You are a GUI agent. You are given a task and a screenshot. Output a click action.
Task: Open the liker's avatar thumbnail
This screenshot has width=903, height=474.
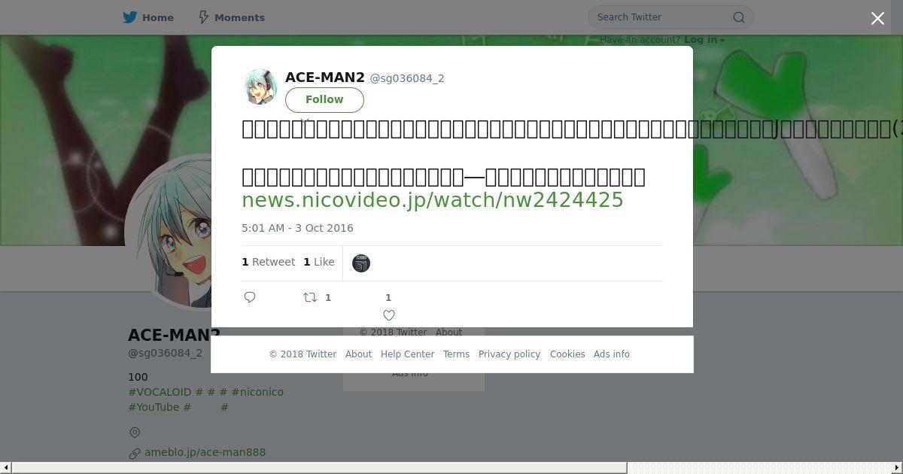pyautogui.click(x=361, y=263)
